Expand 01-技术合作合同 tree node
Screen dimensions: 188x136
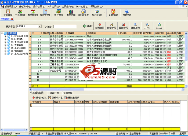[5, 36]
